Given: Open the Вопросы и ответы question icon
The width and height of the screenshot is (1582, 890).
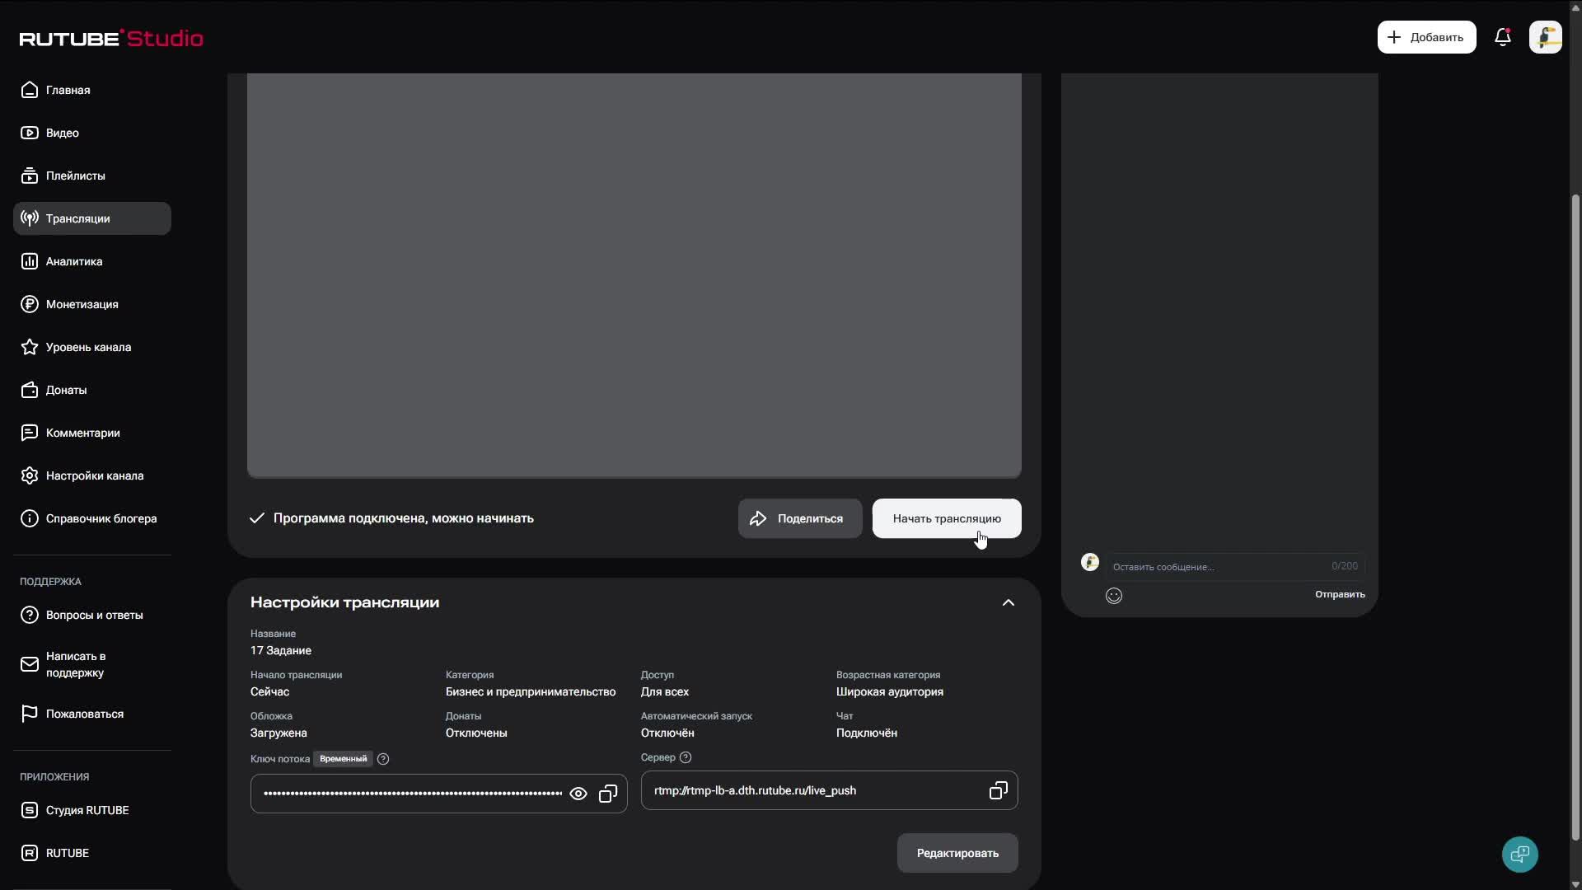Looking at the screenshot, I should point(30,615).
